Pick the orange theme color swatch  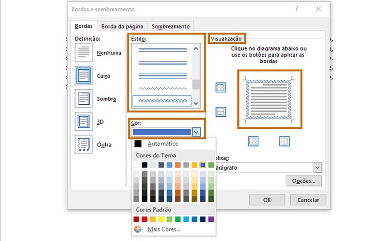[178, 165]
